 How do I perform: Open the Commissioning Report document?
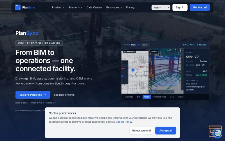point(195,87)
